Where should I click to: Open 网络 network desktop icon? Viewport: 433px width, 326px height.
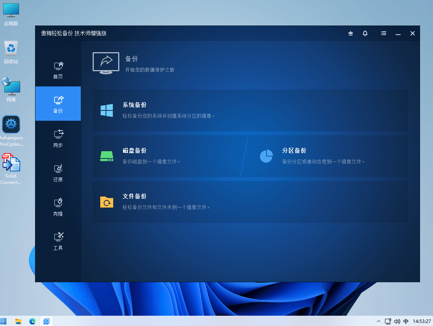tap(11, 90)
